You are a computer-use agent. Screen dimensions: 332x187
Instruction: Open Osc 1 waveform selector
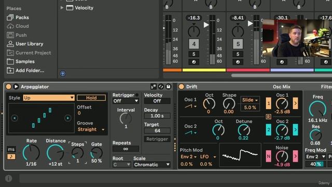tap(190, 106)
